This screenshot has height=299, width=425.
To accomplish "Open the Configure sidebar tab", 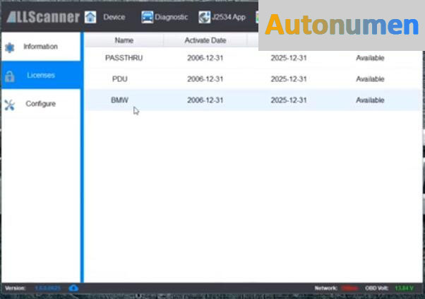I will (41, 104).
